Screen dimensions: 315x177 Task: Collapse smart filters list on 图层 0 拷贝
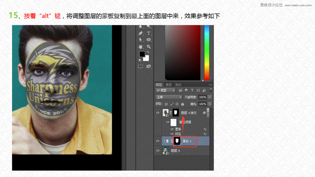208,113
